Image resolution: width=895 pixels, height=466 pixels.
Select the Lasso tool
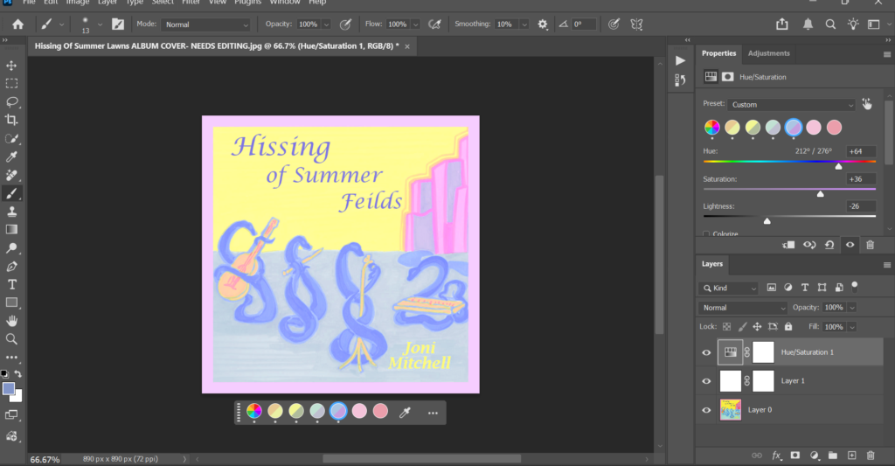coord(11,101)
